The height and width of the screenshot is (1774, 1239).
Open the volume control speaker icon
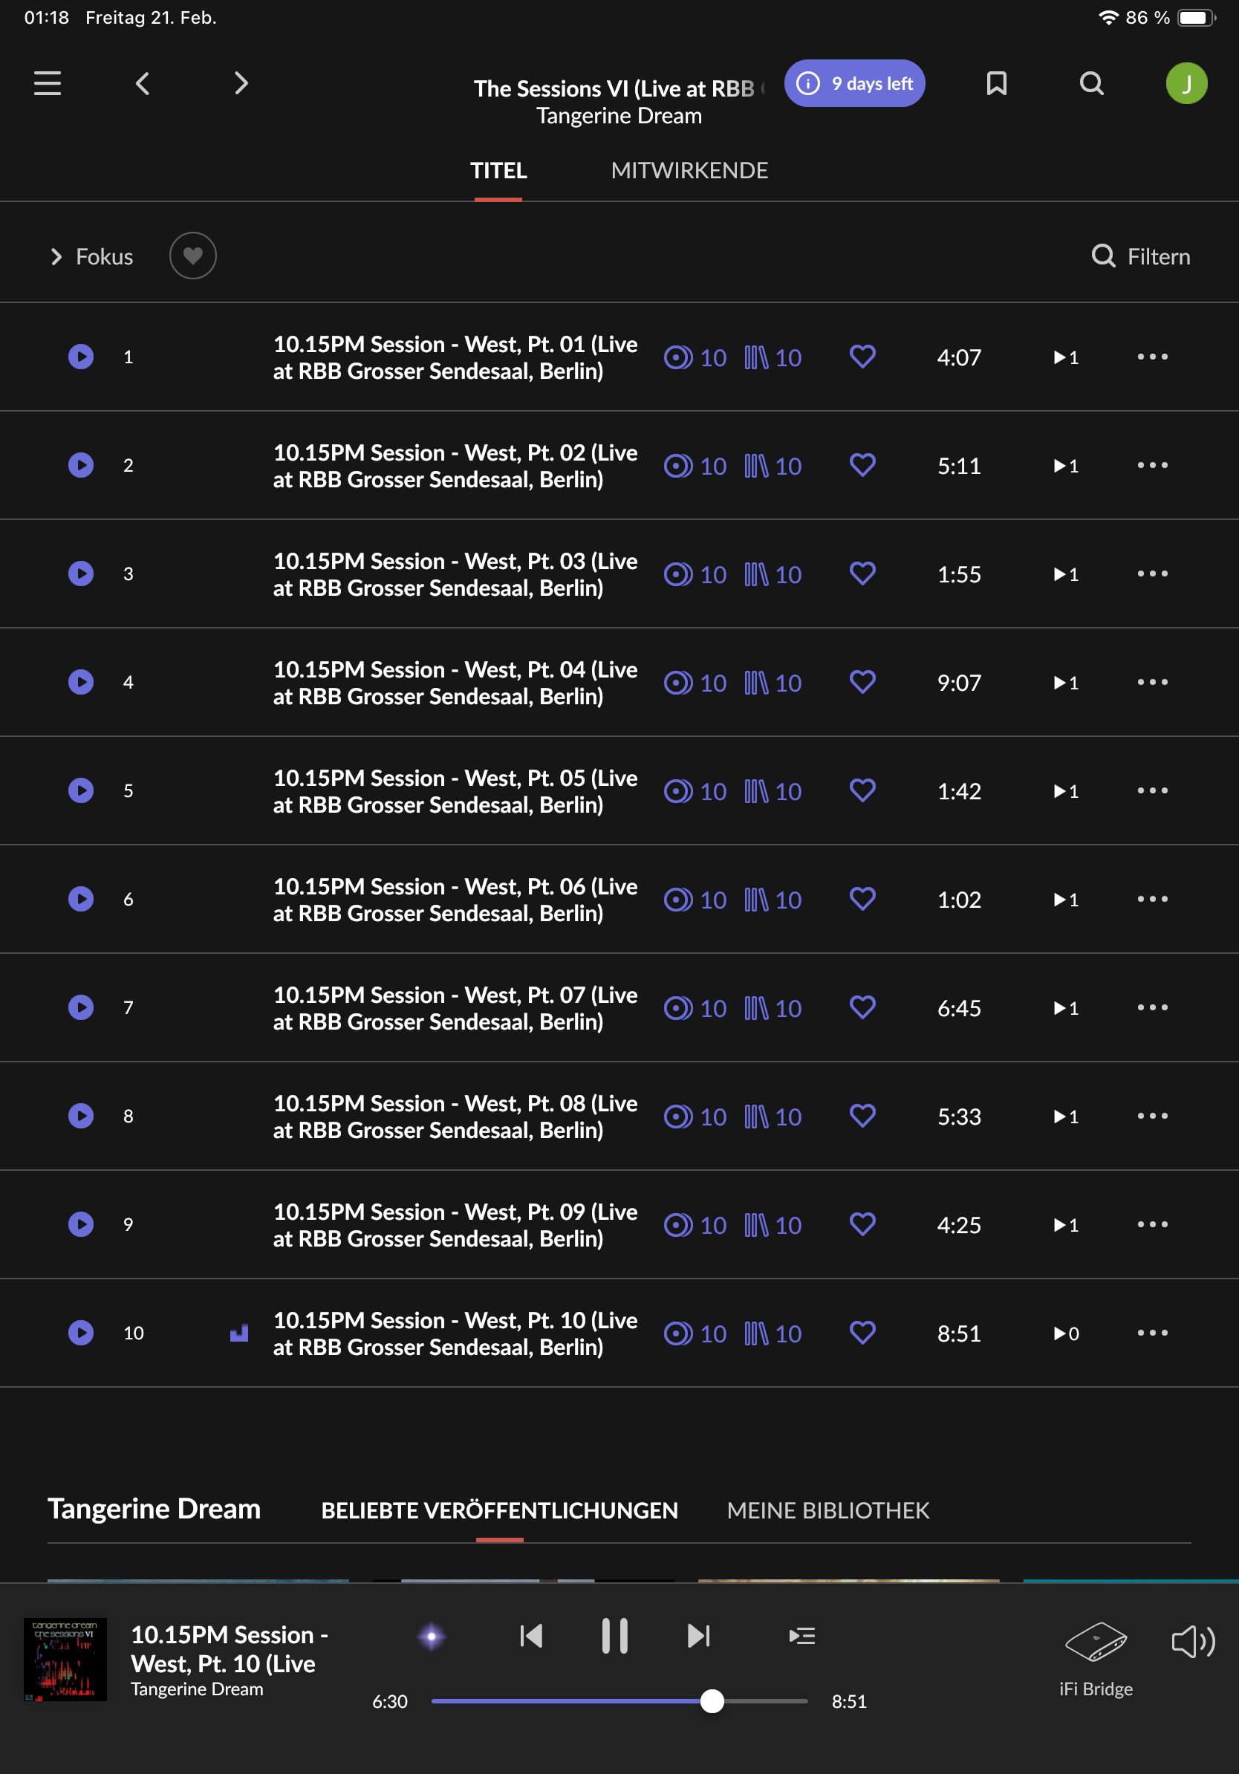1193,1641
